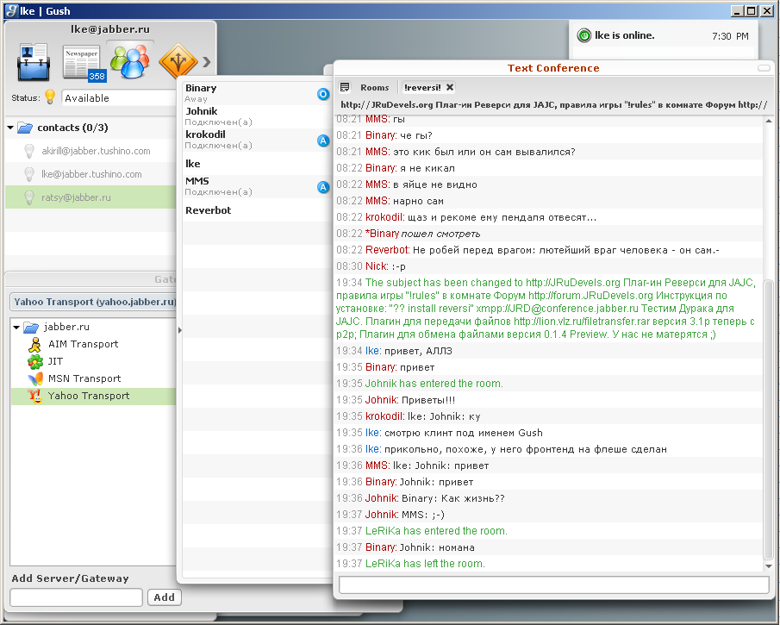Click the Add Server/Gateway text field
This screenshot has width=780, height=625.
tap(77, 597)
